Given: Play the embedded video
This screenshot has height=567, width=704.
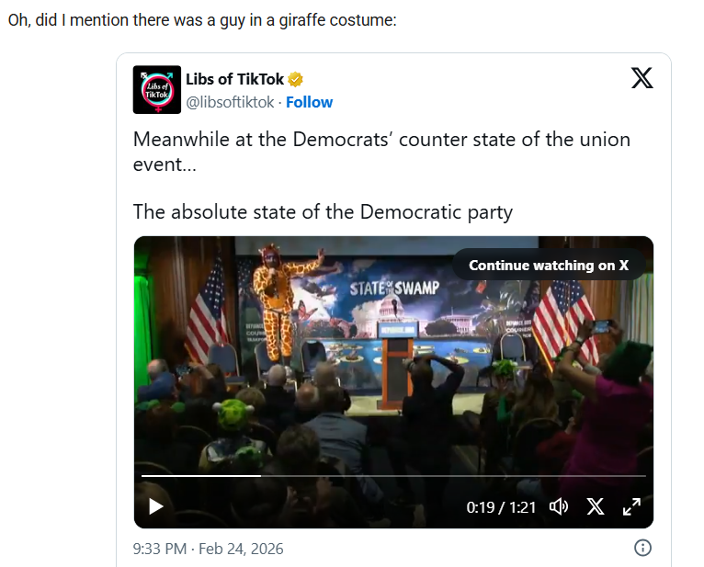Looking at the screenshot, I should (155, 506).
